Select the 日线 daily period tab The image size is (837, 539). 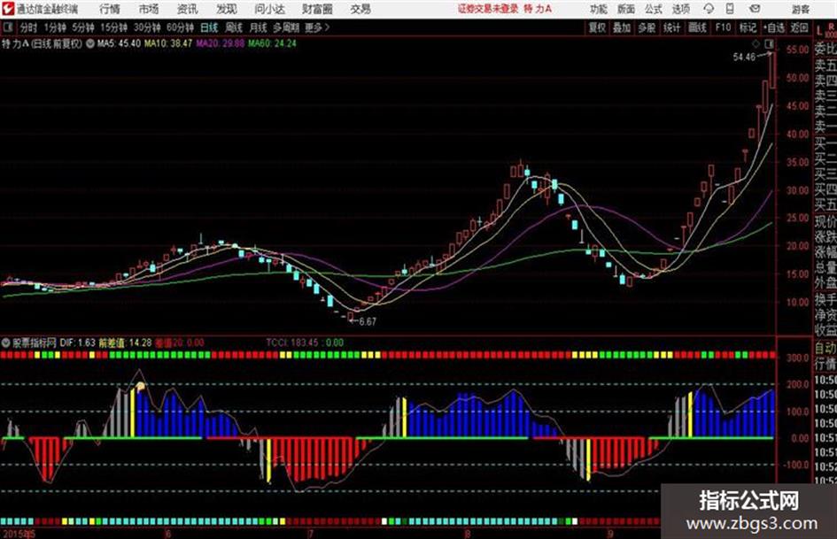pyautogui.click(x=209, y=27)
